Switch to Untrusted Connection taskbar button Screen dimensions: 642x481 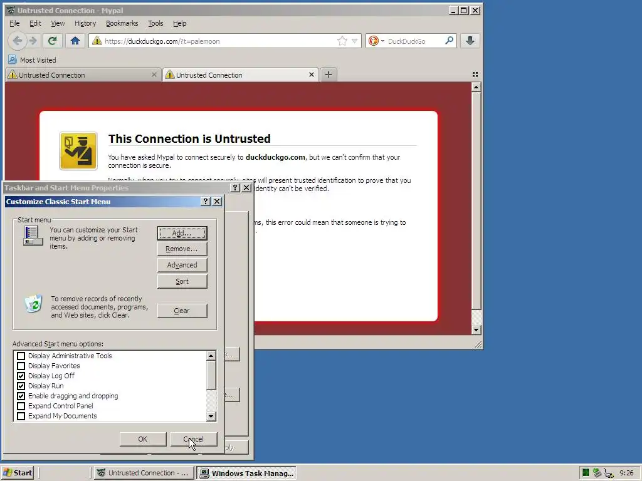143,473
